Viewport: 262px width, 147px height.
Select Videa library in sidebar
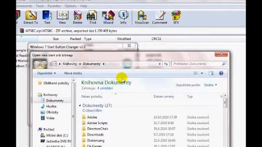click(x=47, y=118)
